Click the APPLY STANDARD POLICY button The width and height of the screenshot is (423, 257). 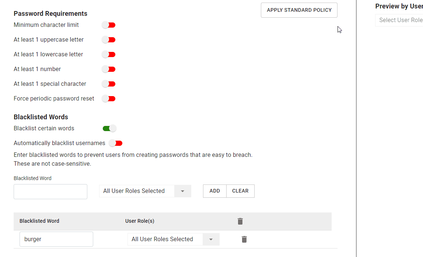click(x=299, y=10)
